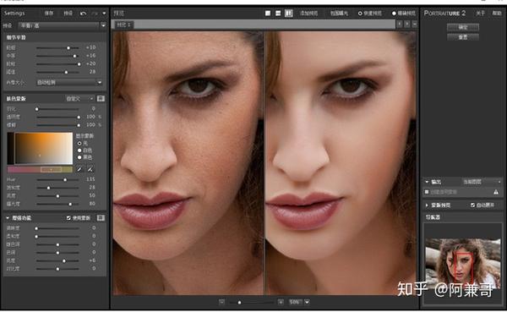Toggle the create transparency mask checkbox
Image resolution: width=507 pixels, height=312 pixels.
pyautogui.click(x=427, y=192)
